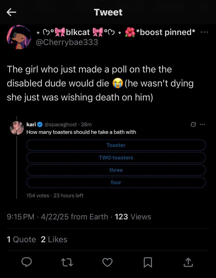Share the tweet using the share icon
The width and height of the screenshot is (216, 278).
coord(188,262)
